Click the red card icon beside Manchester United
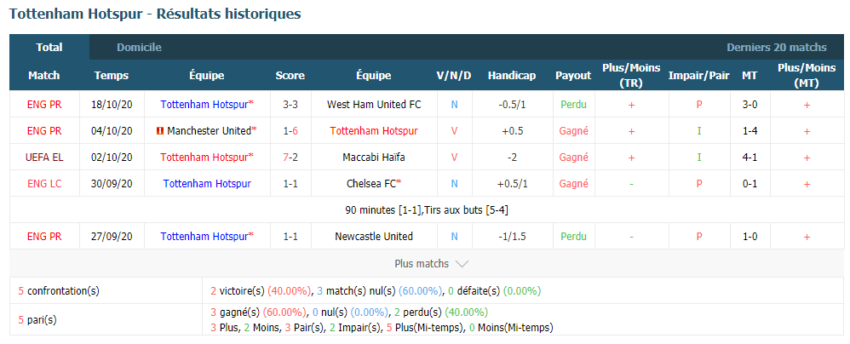The image size is (850, 344). click(160, 131)
